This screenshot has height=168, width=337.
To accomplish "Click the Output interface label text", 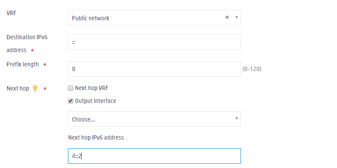I will (x=96, y=101).
